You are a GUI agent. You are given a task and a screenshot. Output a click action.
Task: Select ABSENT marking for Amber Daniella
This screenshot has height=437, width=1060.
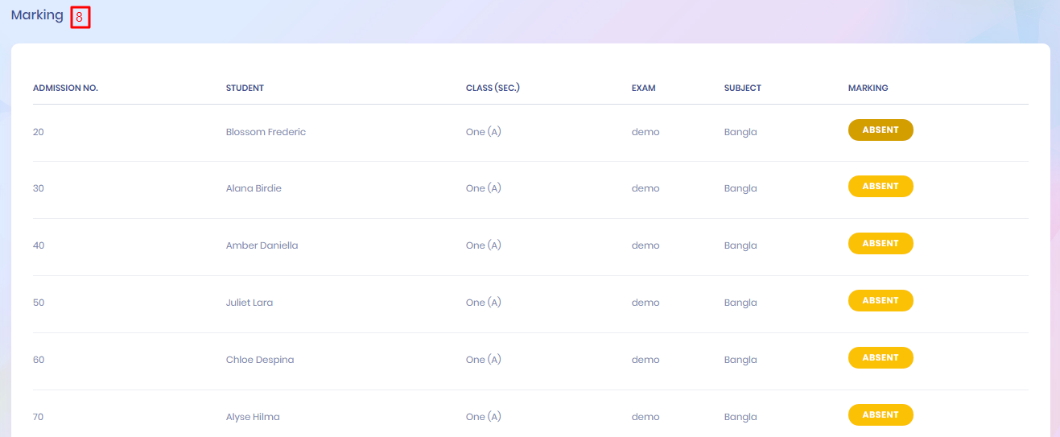click(880, 244)
